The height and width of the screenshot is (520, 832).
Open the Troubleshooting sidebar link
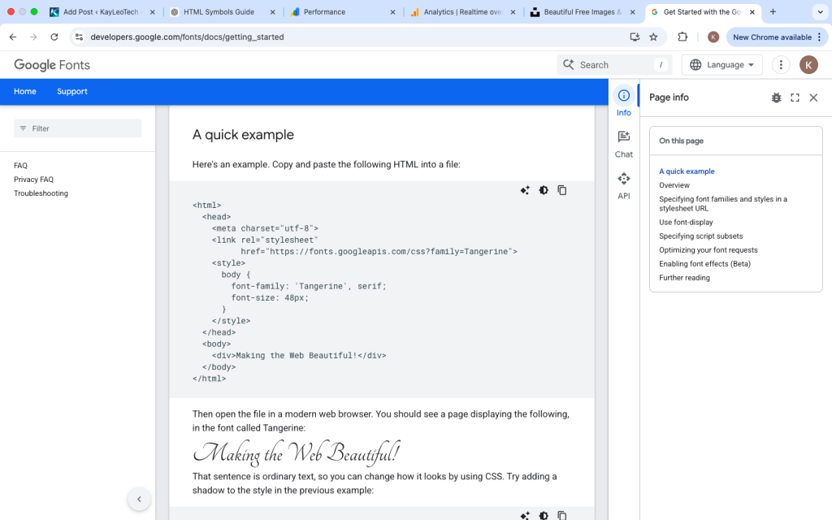pyautogui.click(x=41, y=193)
